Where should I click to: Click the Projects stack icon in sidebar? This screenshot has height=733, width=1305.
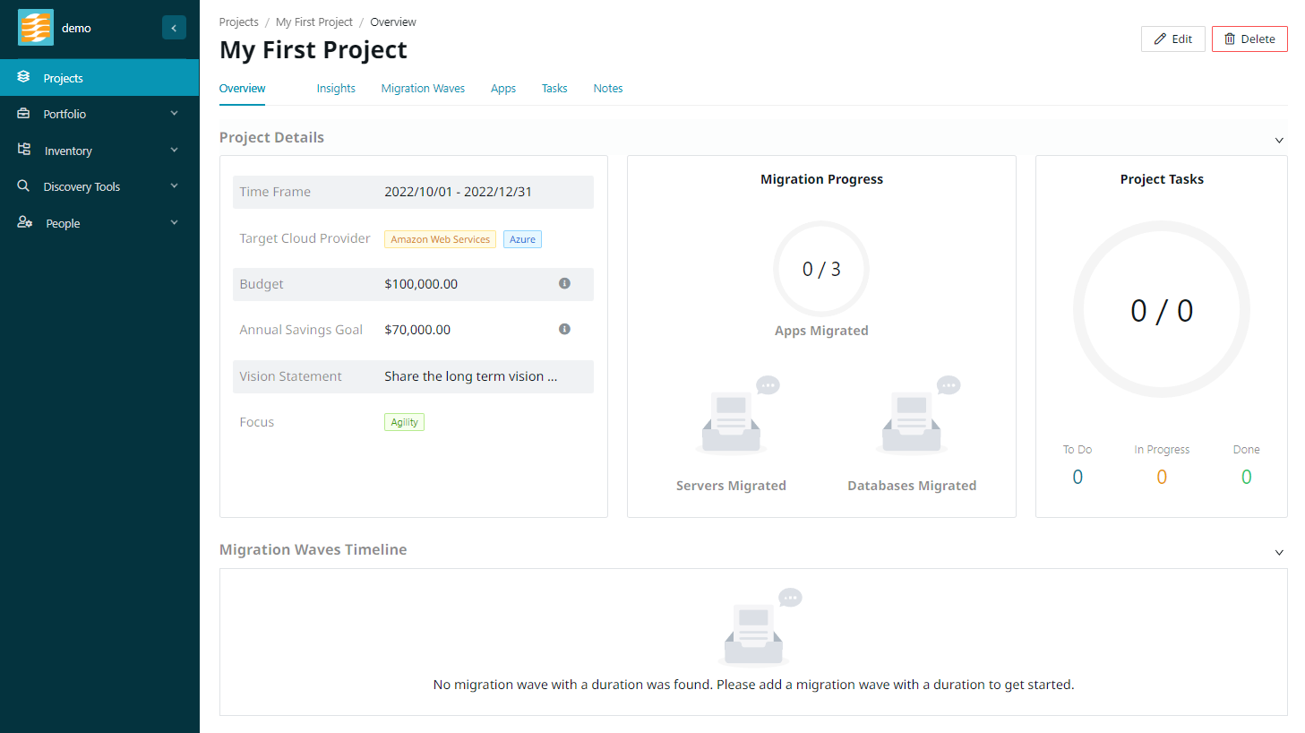click(24, 77)
